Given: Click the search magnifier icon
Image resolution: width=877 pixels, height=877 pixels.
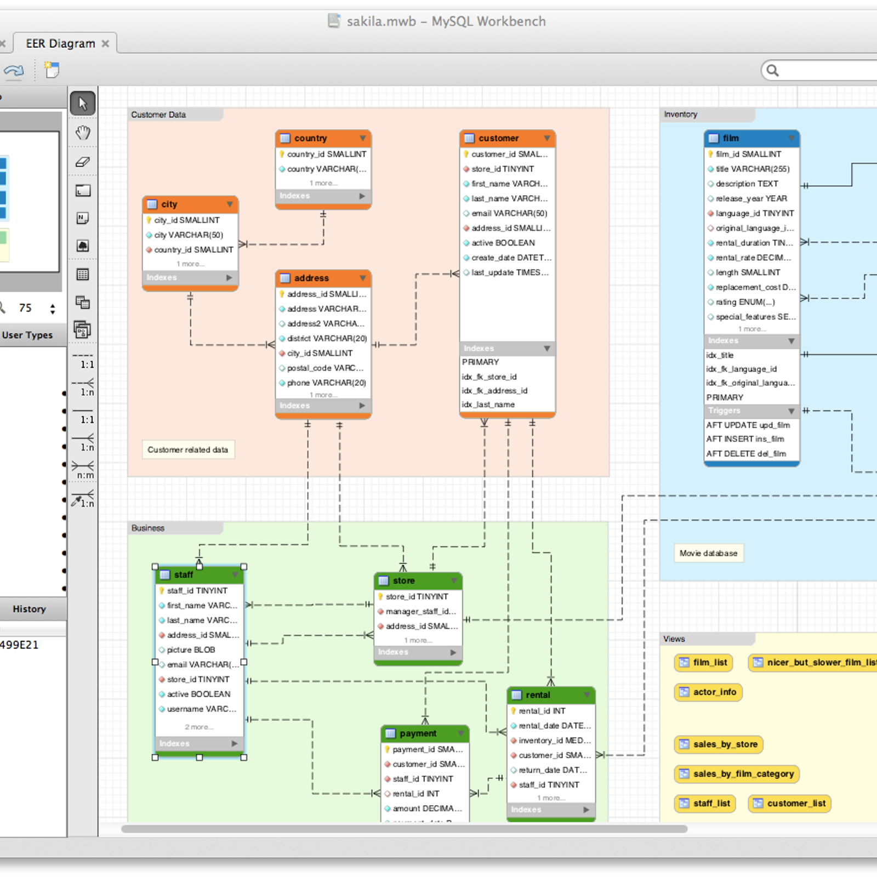Looking at the screenshot, I should point(773,70).
